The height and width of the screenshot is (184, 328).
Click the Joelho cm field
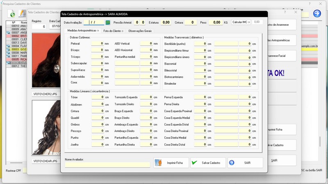[98, 144]
